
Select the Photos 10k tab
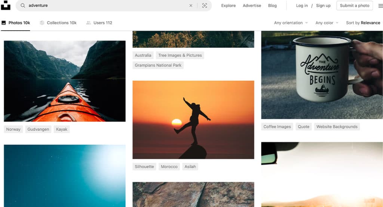[16, 23]
